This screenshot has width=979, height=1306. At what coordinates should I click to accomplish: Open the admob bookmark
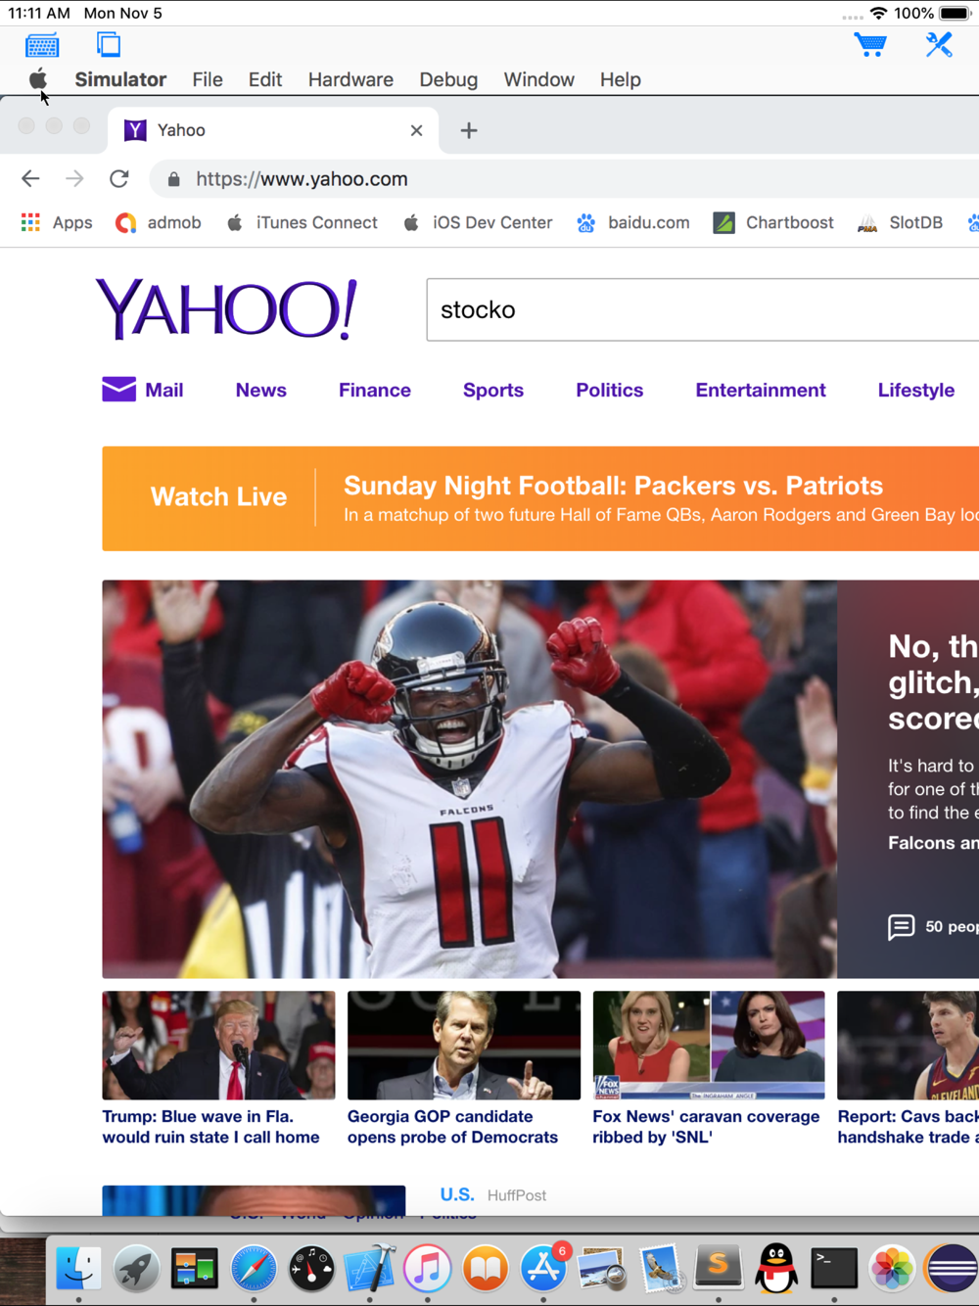(x=158, y=222)
